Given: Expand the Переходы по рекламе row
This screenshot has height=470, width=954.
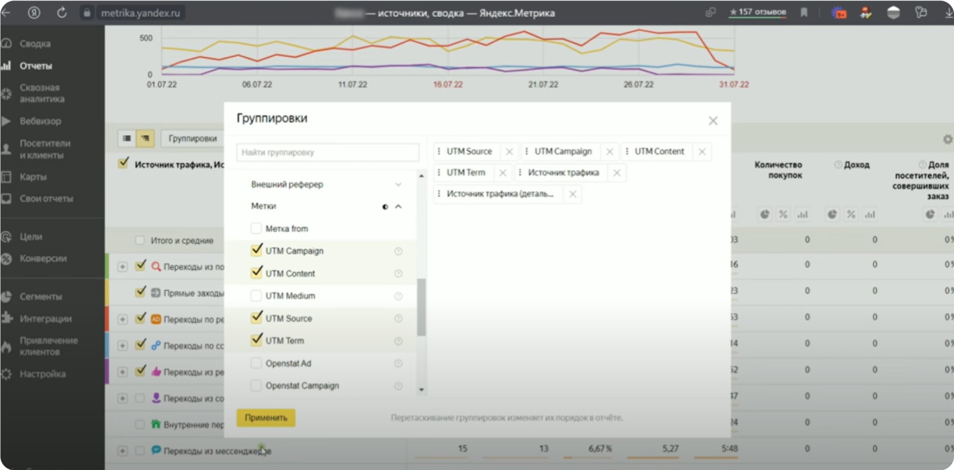Looking at the screenshot, I should coord(123,319).
